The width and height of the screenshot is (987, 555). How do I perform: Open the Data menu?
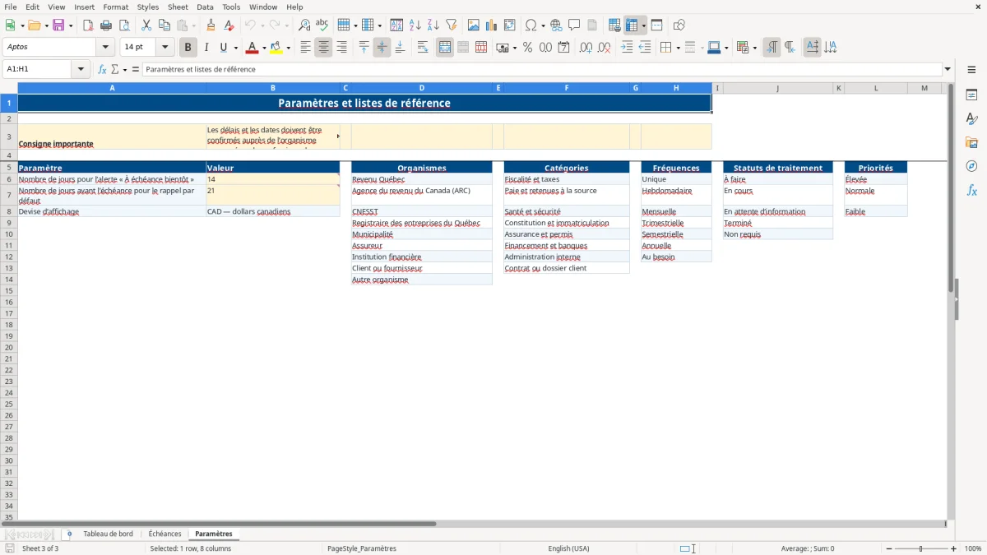point(205,7)
